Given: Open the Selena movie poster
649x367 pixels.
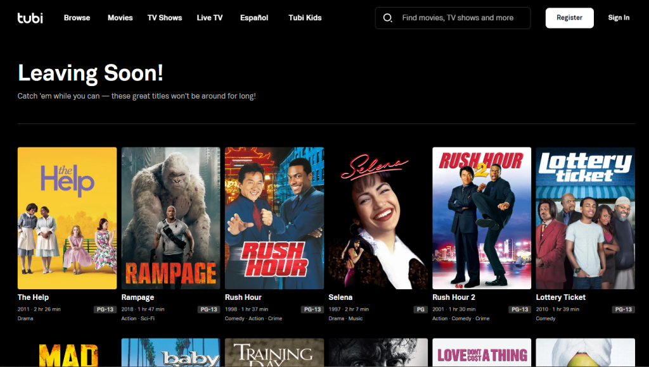Looking at the screenshot, I should pyautogui.click(x=378, y=218).
